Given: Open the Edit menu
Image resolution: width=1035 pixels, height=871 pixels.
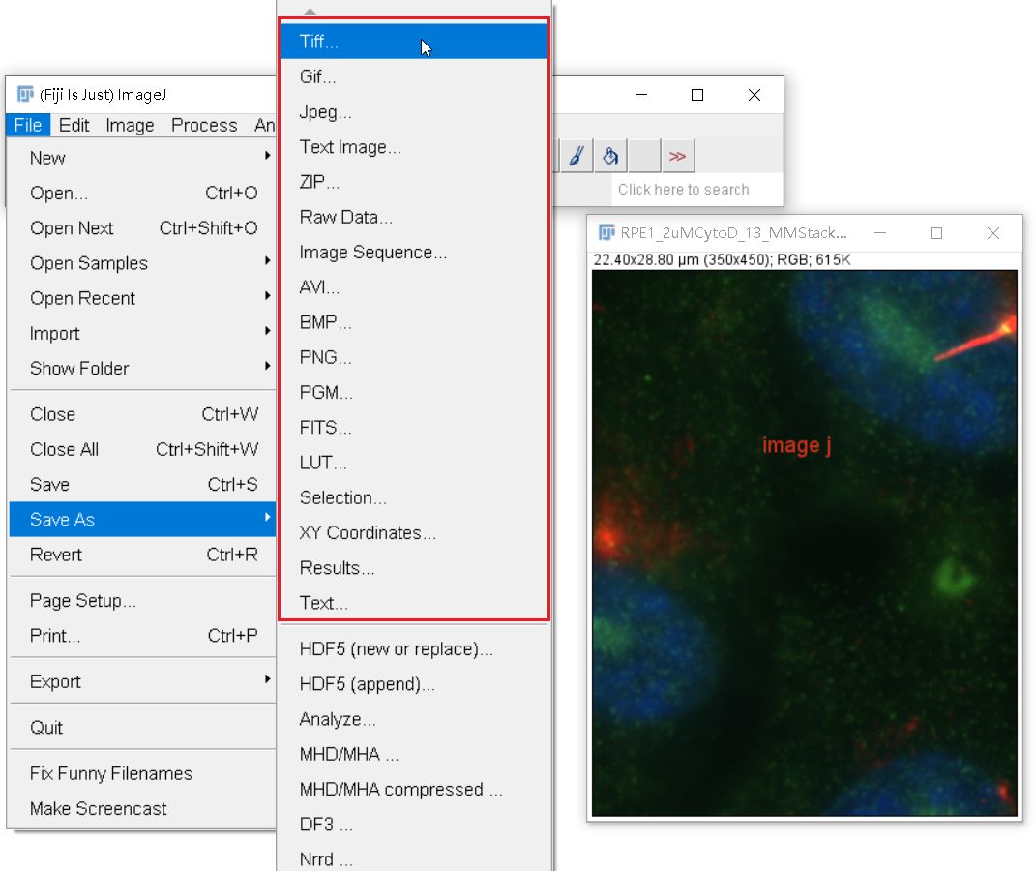Looking at the screenshot, I should click(x=74, y=125).
